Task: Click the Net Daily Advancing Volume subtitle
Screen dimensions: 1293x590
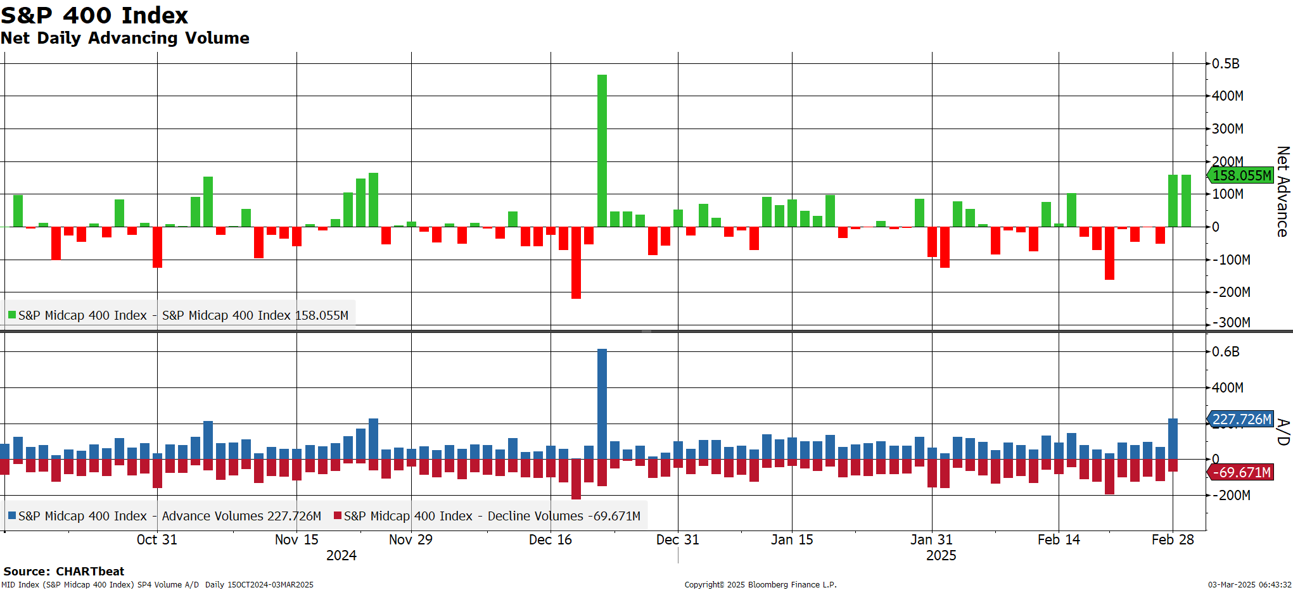Action: coord(125,38)
